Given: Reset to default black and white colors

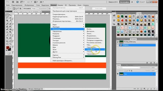Looking at the screenshot, I should point(7,50).
